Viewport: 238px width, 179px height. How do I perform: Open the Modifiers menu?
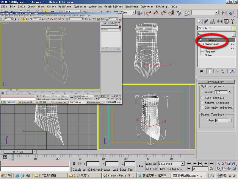[65, 6]
